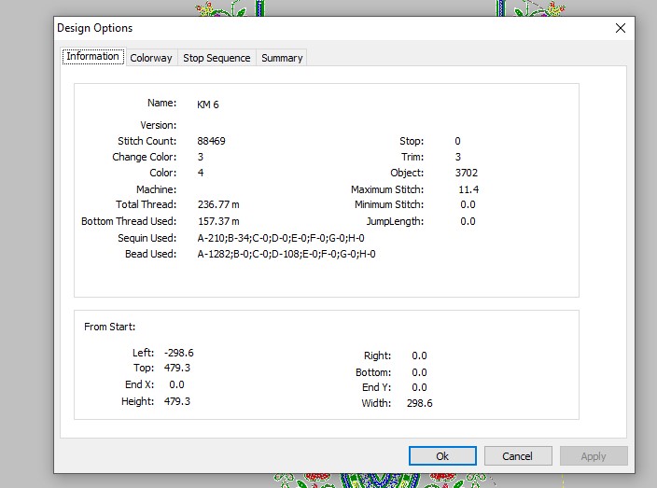Select the design name KM 6
Screen dimensions: 657x488
(x=208, y=105)
